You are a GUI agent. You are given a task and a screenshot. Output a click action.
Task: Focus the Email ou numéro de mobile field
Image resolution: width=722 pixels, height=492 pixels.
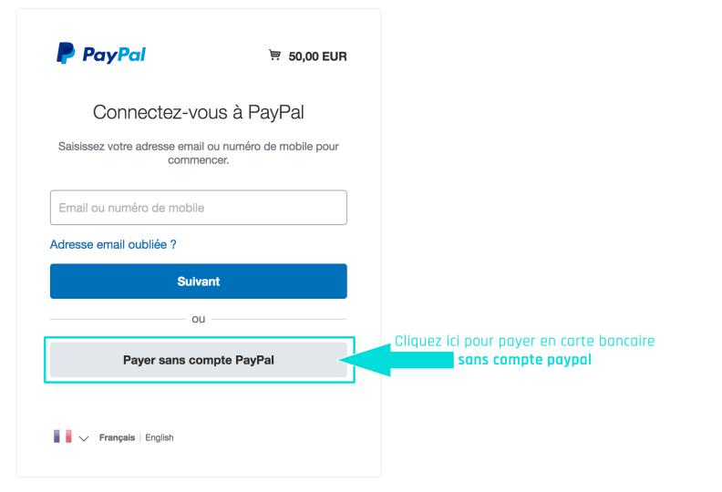pyautogui.click(x=199, y=208)
